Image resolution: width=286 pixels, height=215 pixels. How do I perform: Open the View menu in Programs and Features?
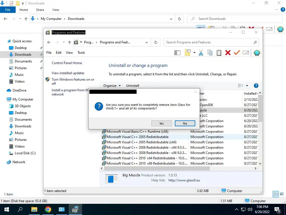click(x=69, y=52)
